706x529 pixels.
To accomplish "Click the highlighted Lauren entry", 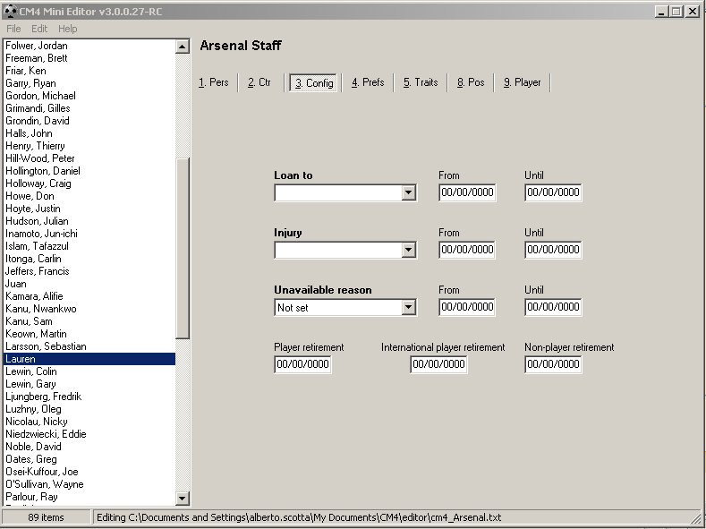I will 89,359.
